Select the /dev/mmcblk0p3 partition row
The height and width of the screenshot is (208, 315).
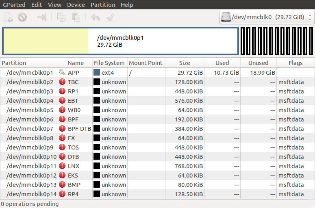click(x=157, y=91)
